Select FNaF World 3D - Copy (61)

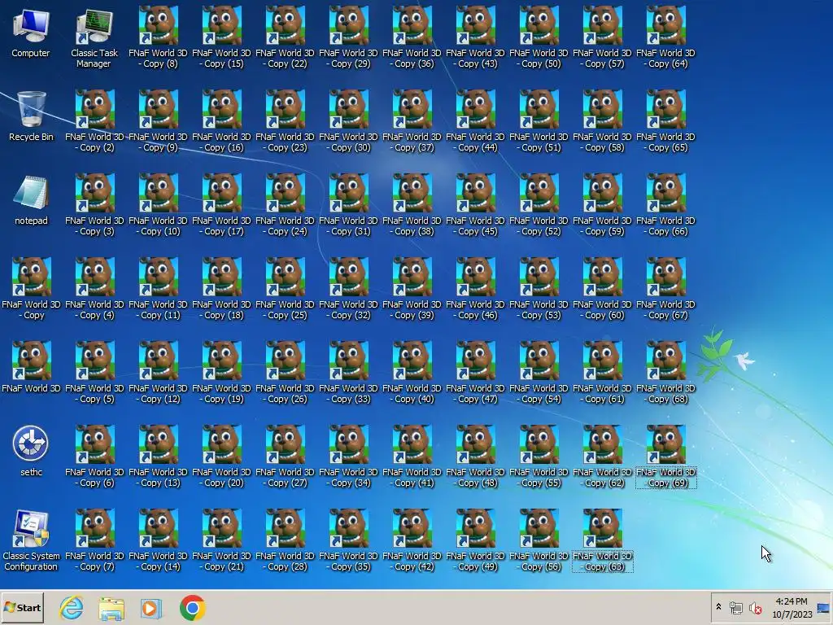pos(602,372)
